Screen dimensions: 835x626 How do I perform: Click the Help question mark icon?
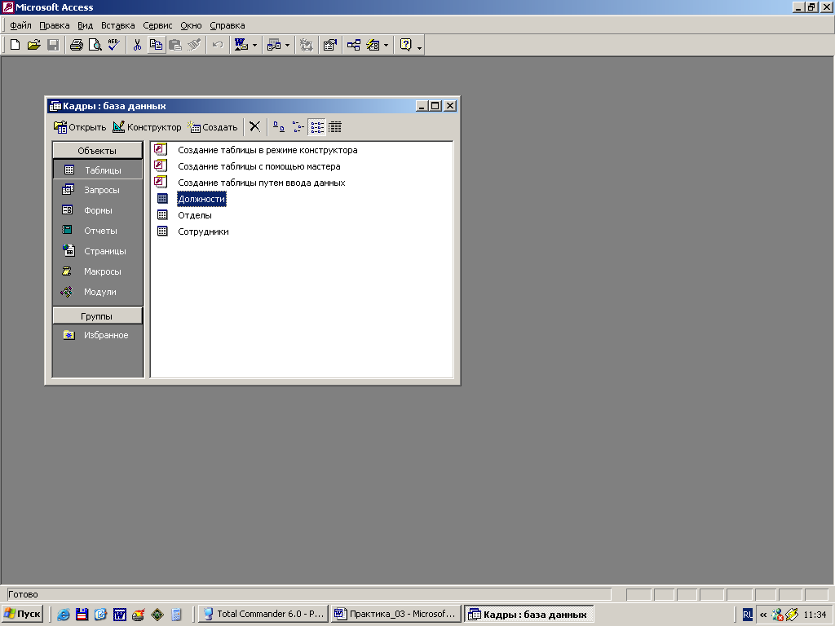[406, 45]
